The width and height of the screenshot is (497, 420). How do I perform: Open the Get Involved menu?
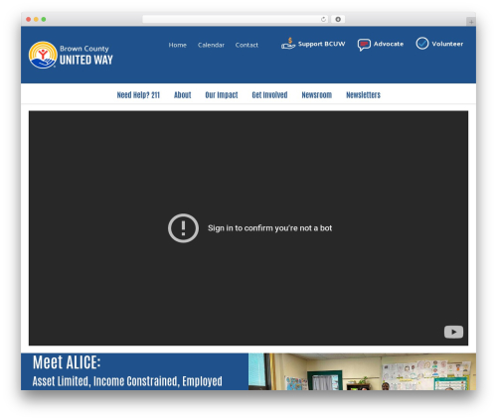tap(269, 95)
